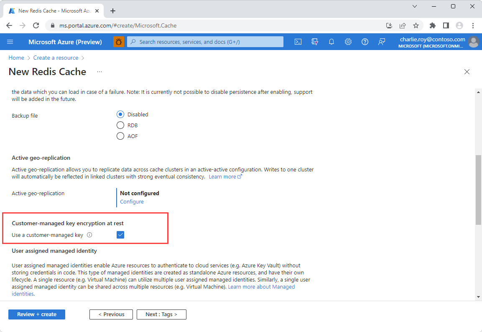
Task: Choose AOF as the backup file
Action: (120, 136)
